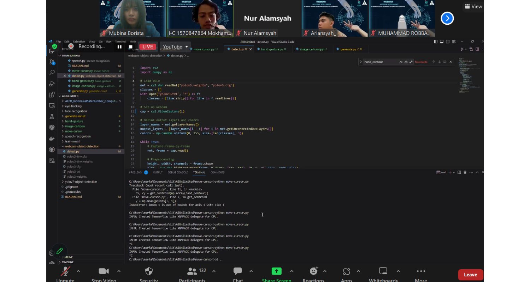Switch to the hand-gesture.py editor tab
530x282 pixels.
(x=272, y=49)
